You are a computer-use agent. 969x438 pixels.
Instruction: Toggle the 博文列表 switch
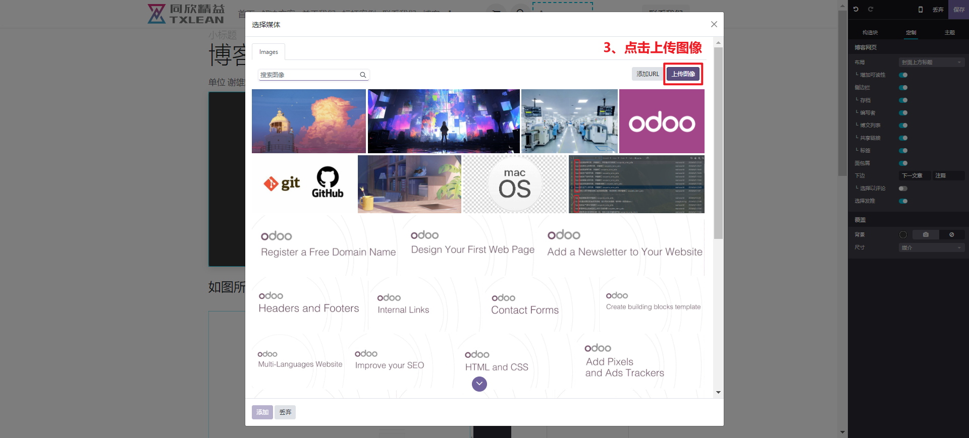coord(903,126)
